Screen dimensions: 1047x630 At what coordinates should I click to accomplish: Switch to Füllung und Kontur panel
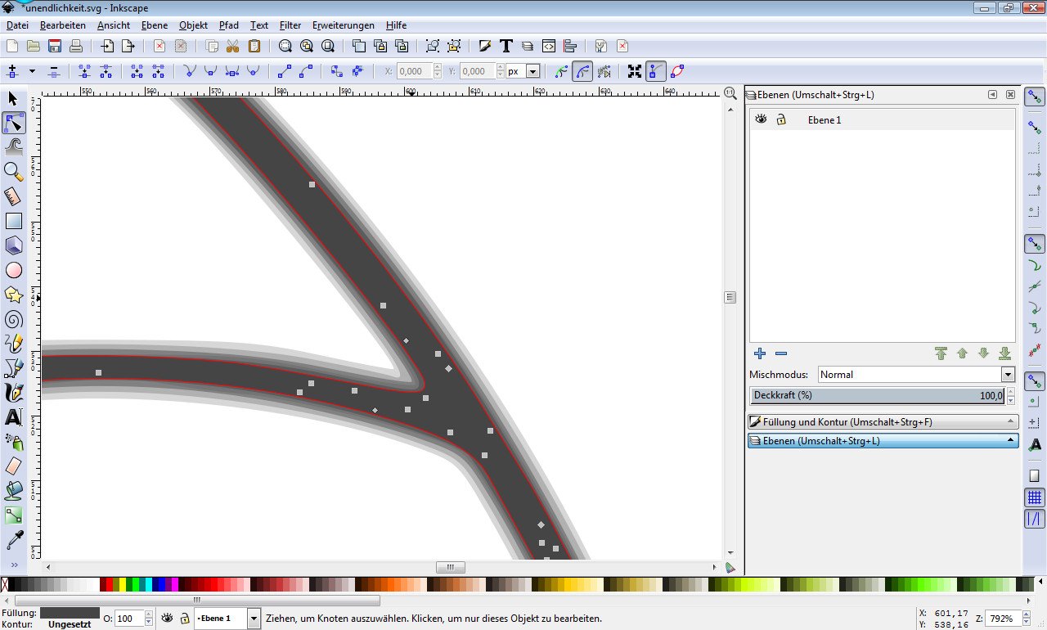883,422
